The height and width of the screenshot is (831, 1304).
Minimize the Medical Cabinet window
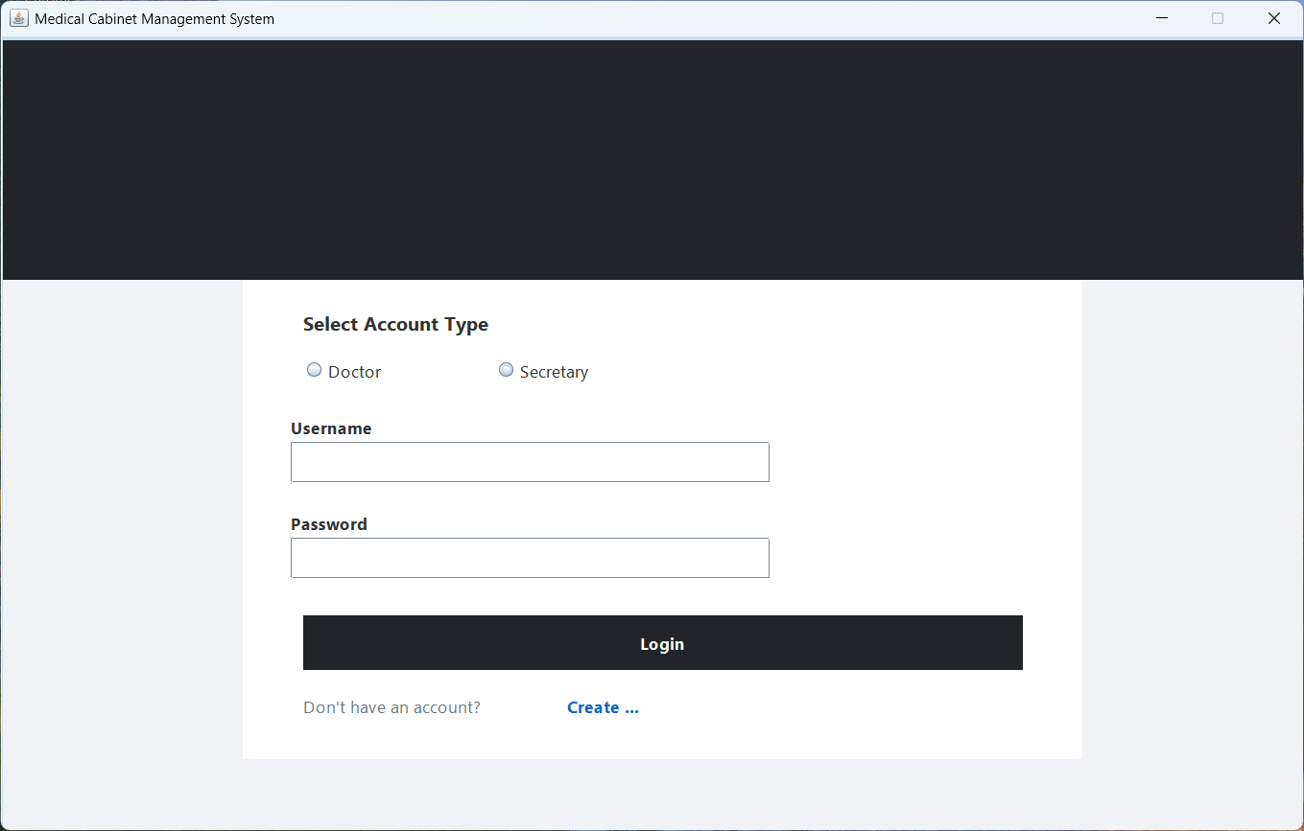pos(1162,18)
